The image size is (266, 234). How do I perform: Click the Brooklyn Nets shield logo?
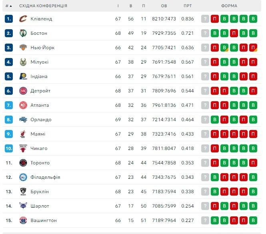tap(23, 192)
